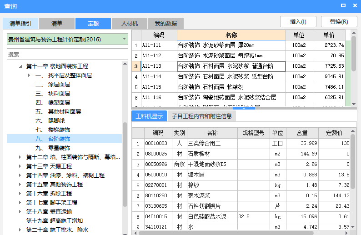The width and height of the screenshot is (361, 235).
Task: Select 二、涂层面层 tree item
Action: (53, 85)
